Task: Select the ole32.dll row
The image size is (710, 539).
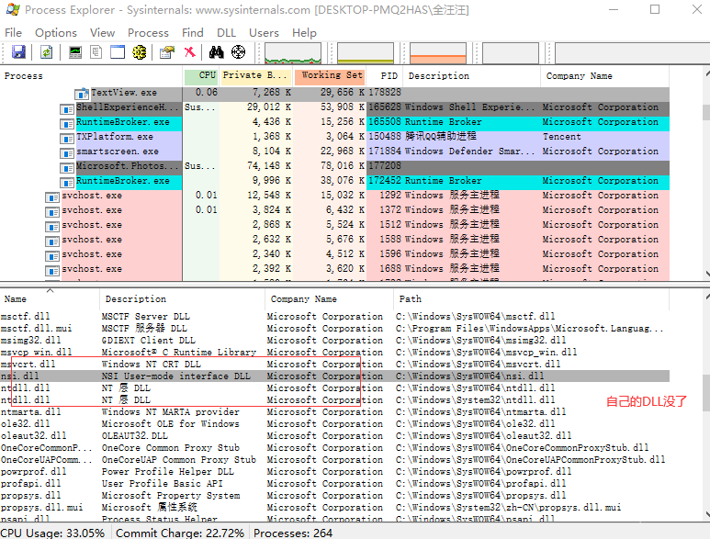Action: tap(334, 423)
